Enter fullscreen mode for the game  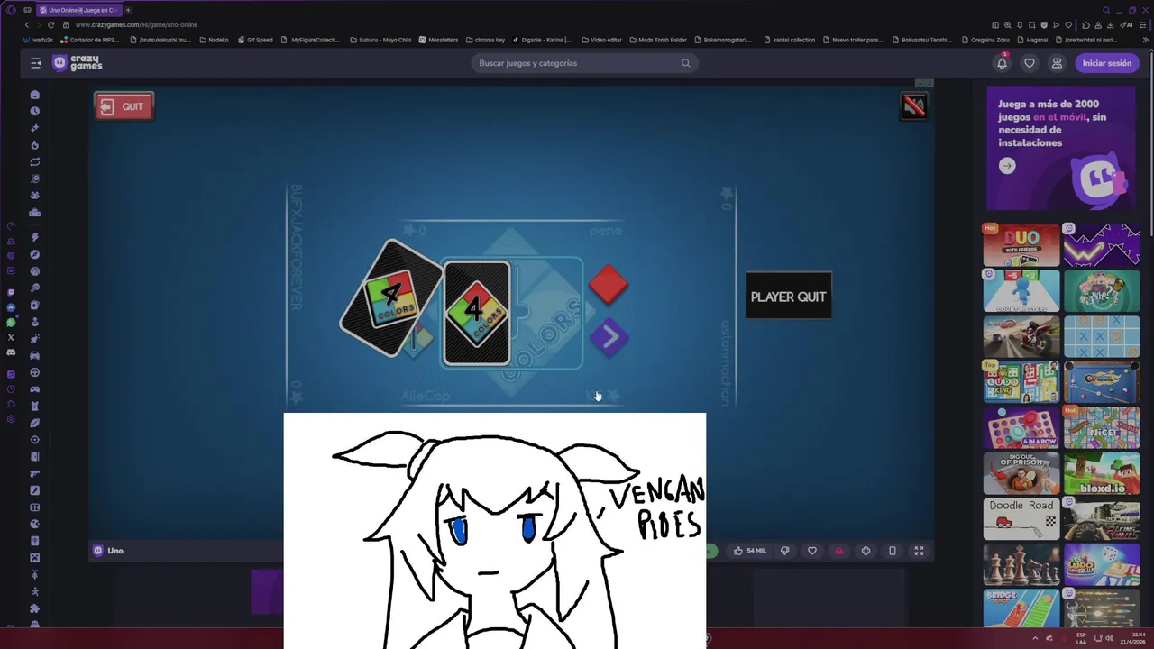[919, 551]
